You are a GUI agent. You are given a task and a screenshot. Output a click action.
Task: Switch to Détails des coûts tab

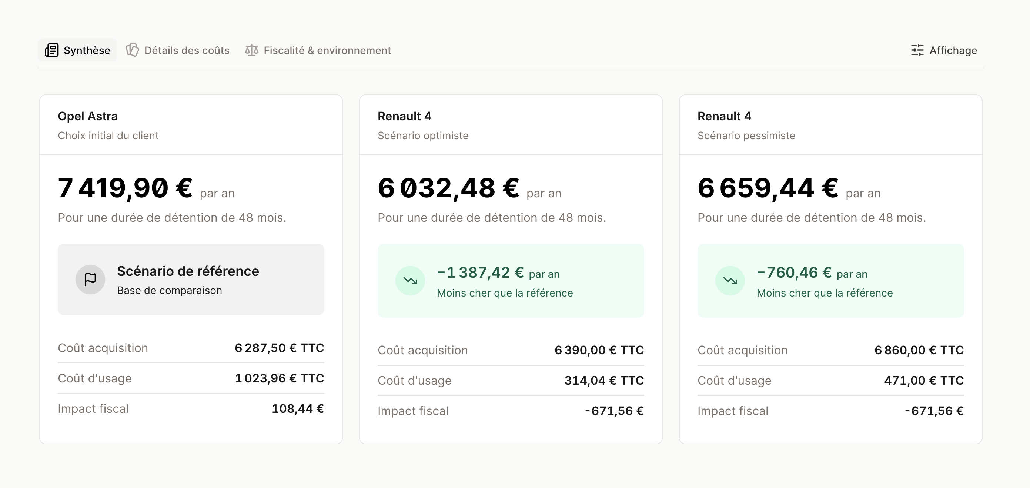tap(178, 50)
